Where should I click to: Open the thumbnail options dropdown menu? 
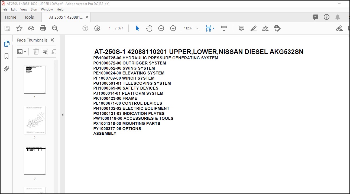click(22, 52)
